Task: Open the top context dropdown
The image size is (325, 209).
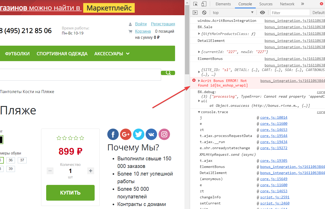Action: 233,12
